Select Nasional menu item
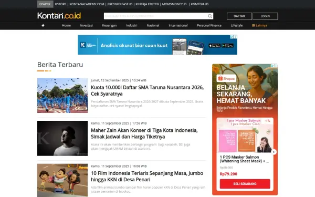The width and height of the screenshot is (315, 197). click(153, 26)
